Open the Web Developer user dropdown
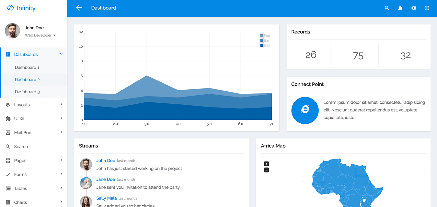Screen dimensions: 437x207 (x=40, y=35)
